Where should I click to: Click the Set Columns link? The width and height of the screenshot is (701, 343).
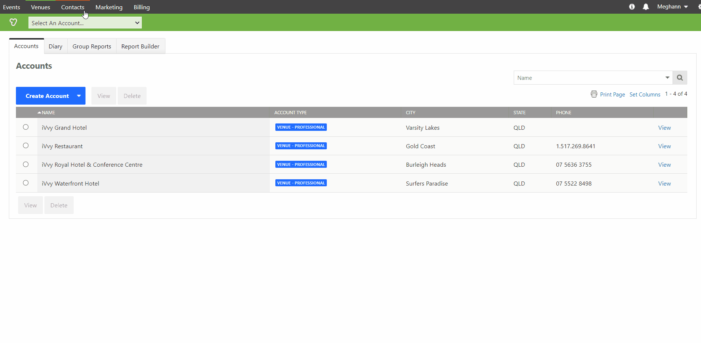(645, 95)
